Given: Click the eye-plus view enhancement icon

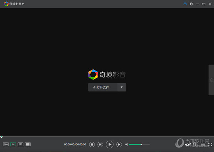Looking at the screenshot, I should click(188, 145).
